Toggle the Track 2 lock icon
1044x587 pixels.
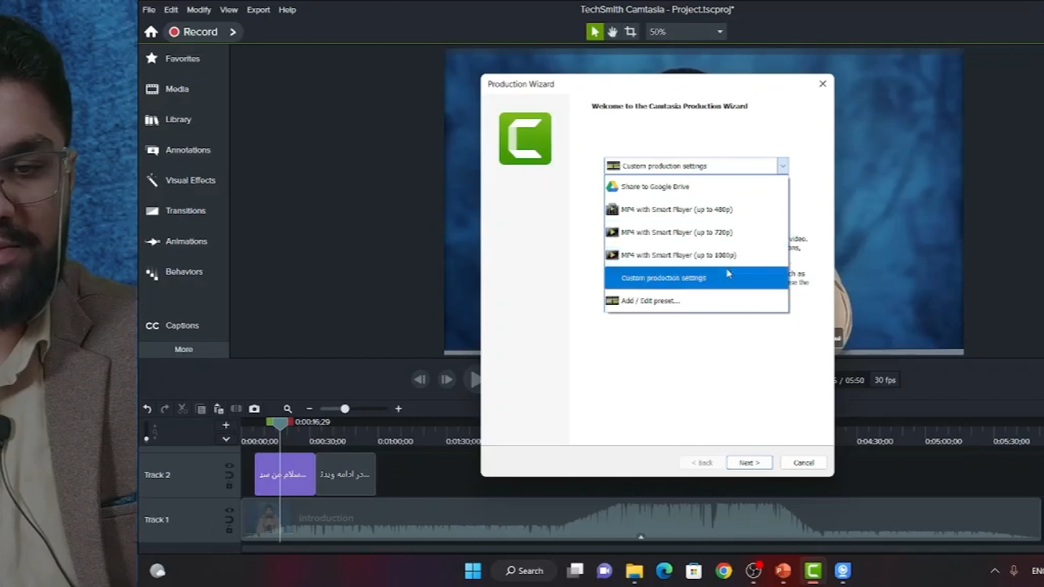[229, 486]
